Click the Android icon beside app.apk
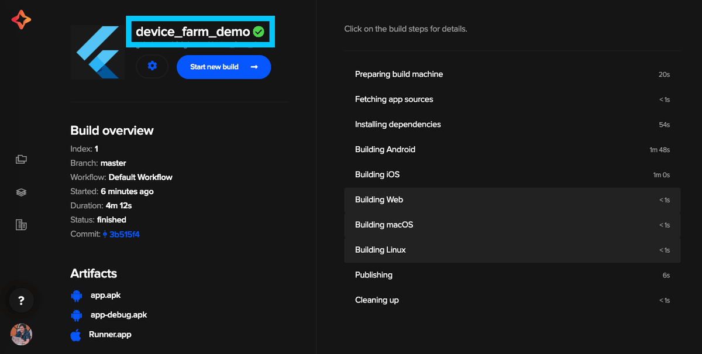This screenshot has height=354, width=702. (x=76, y=295)
